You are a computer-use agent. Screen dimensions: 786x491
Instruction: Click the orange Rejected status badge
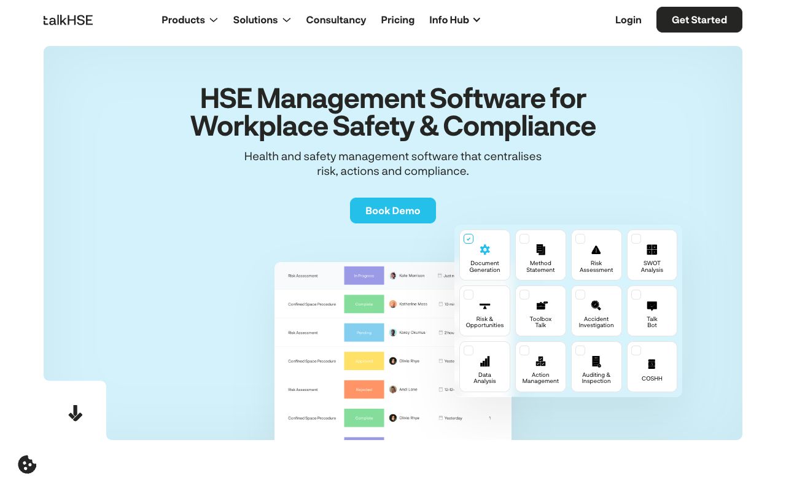coord(364,390)
